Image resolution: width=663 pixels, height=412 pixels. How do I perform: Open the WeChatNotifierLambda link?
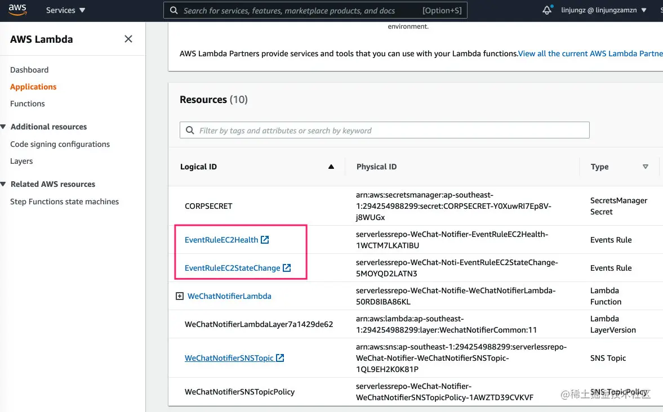coord(229,296)
